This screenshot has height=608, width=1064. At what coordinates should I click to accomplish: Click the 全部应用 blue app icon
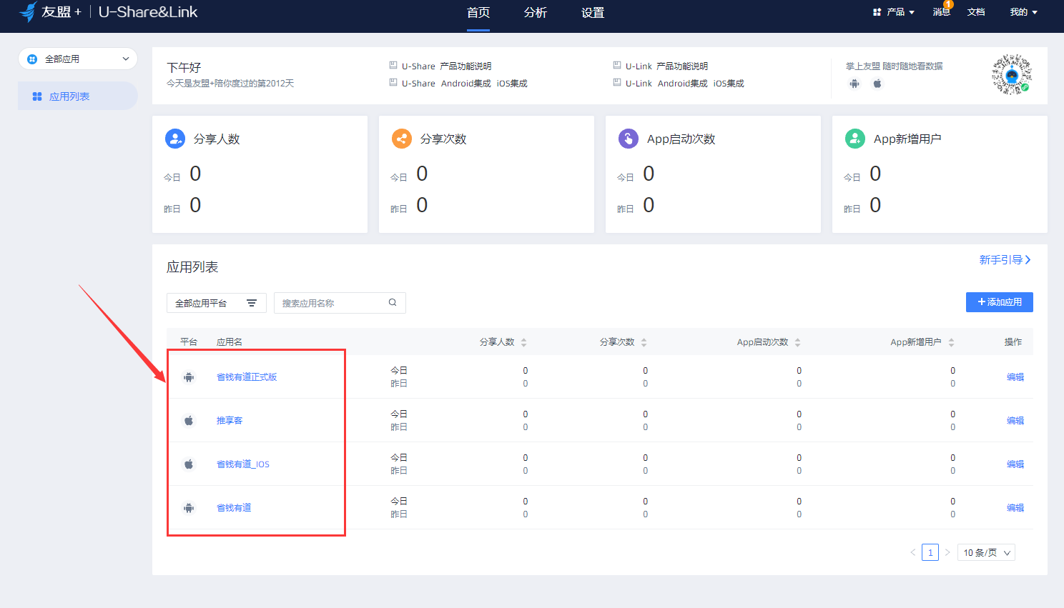click(x=31, y=59)
